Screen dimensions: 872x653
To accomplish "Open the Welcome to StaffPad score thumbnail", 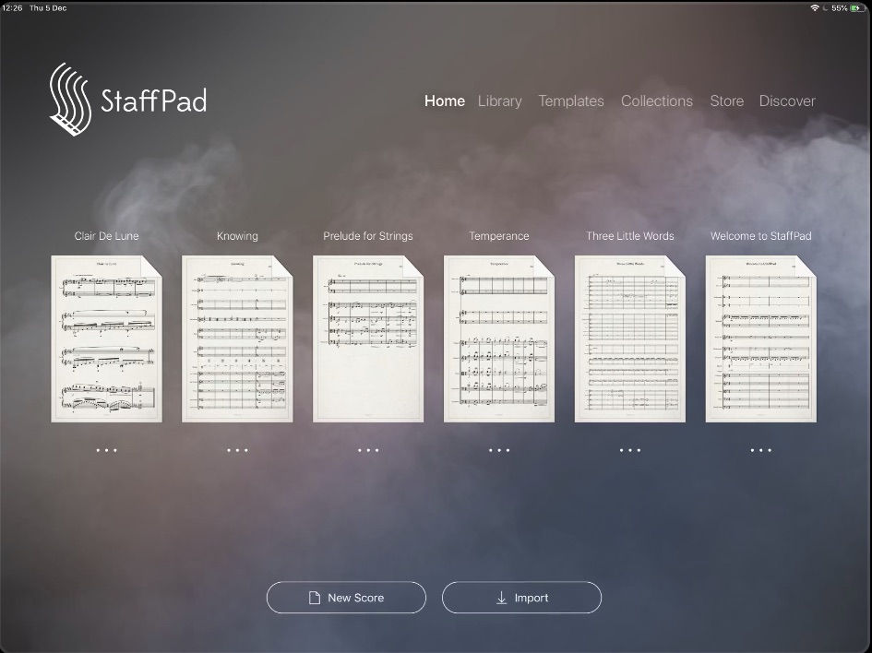I will (760, 338).
